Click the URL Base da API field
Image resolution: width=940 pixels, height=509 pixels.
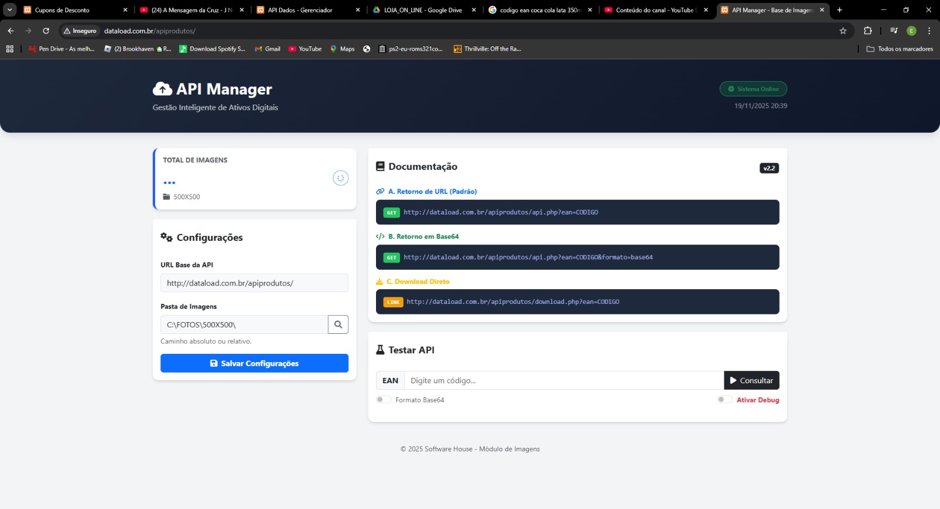click(x=254, y=283)
